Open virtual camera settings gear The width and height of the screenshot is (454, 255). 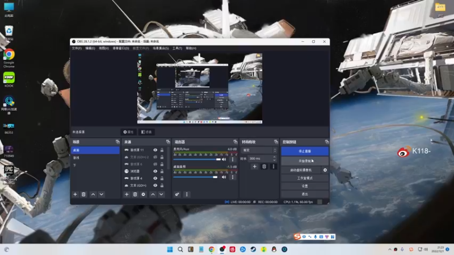tap(325, 170)
